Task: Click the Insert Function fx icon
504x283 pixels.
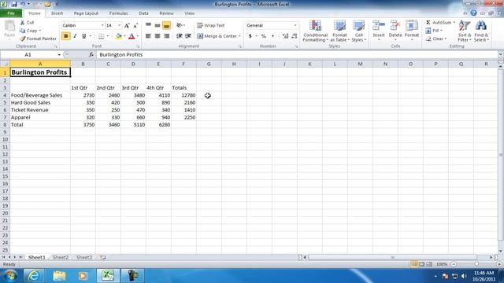Action: 91,54
